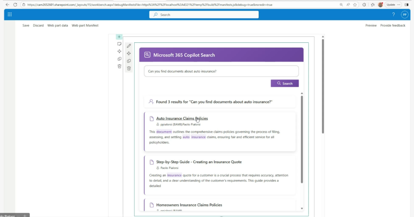Click highlighted word 'document' in first snippet
This screenshot has height=217, width=414.
pos(164,132)
